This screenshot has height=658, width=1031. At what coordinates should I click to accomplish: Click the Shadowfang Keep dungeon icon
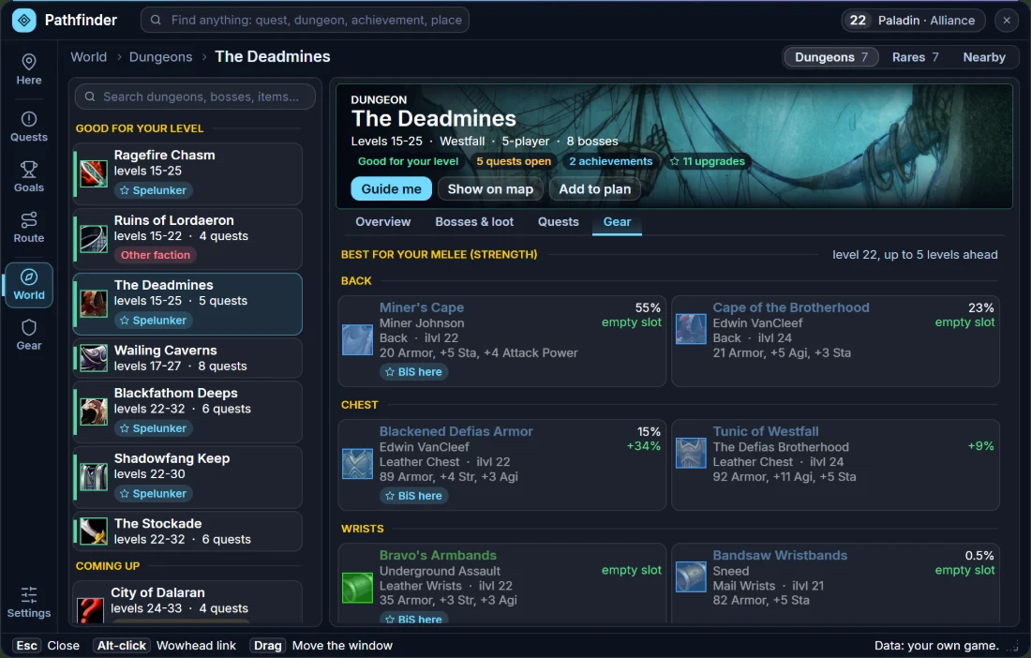coord(94,476)
